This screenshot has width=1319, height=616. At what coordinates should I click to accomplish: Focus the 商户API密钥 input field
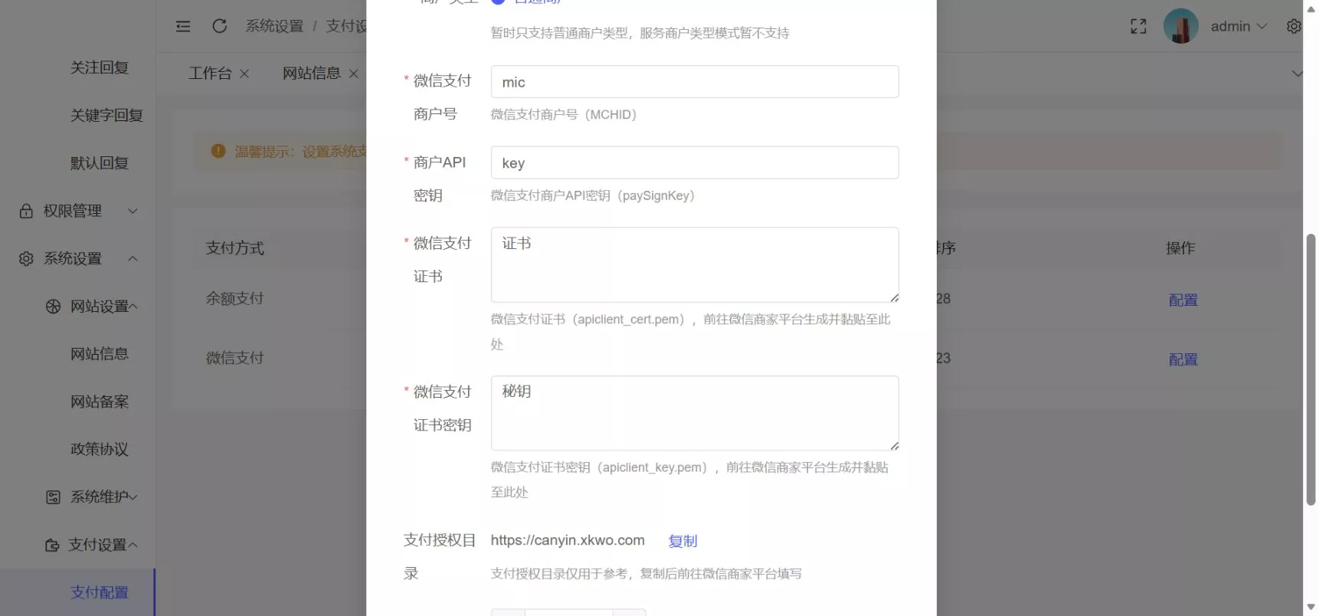[695, 162]
